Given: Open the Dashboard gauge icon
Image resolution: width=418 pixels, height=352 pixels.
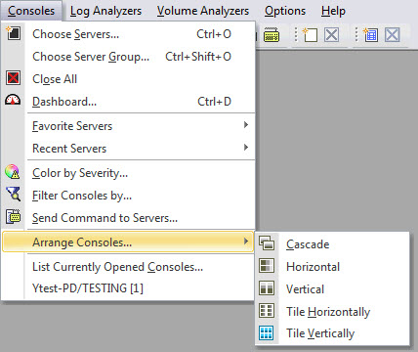Looking at the screenshot, I should click(x=13, y=100).
